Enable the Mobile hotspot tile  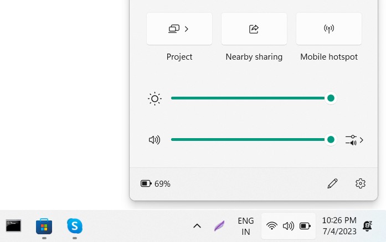(x=328, y=29)
